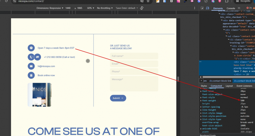Click the DOM tree horizontal scrollbar
The height and width of the screenshot is (136, 255).
(x=228, y=77)
